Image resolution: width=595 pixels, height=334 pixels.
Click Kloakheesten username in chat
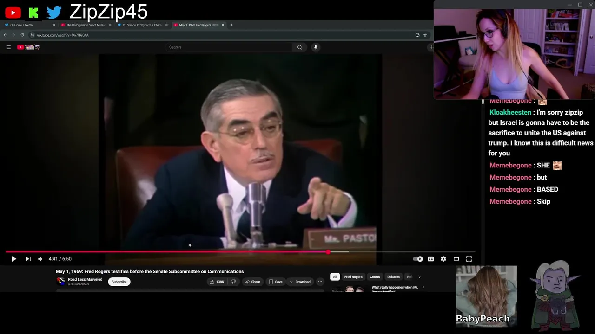(x=510, y=112)
